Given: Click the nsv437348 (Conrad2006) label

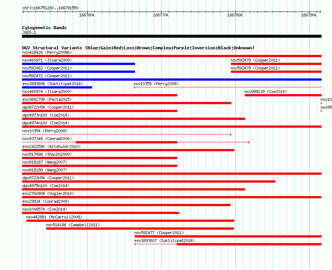Looking at the screenshot, I should (47, 139).
